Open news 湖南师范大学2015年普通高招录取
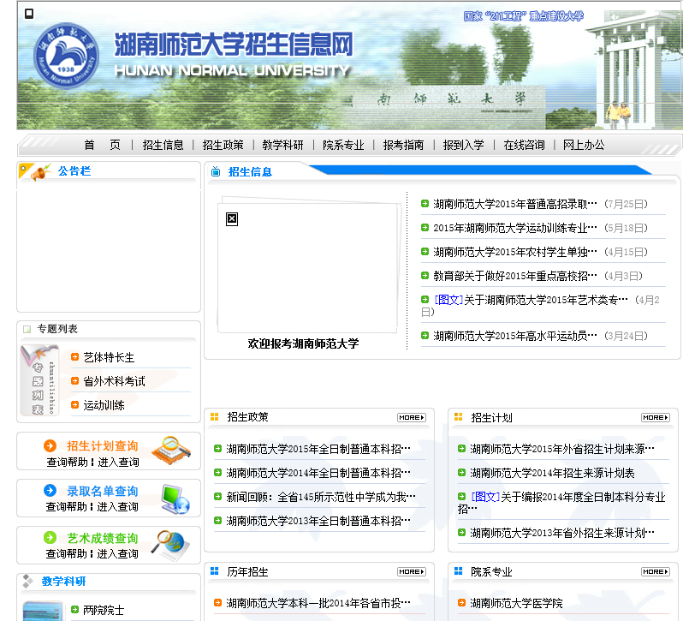 (x=515, y=204)
